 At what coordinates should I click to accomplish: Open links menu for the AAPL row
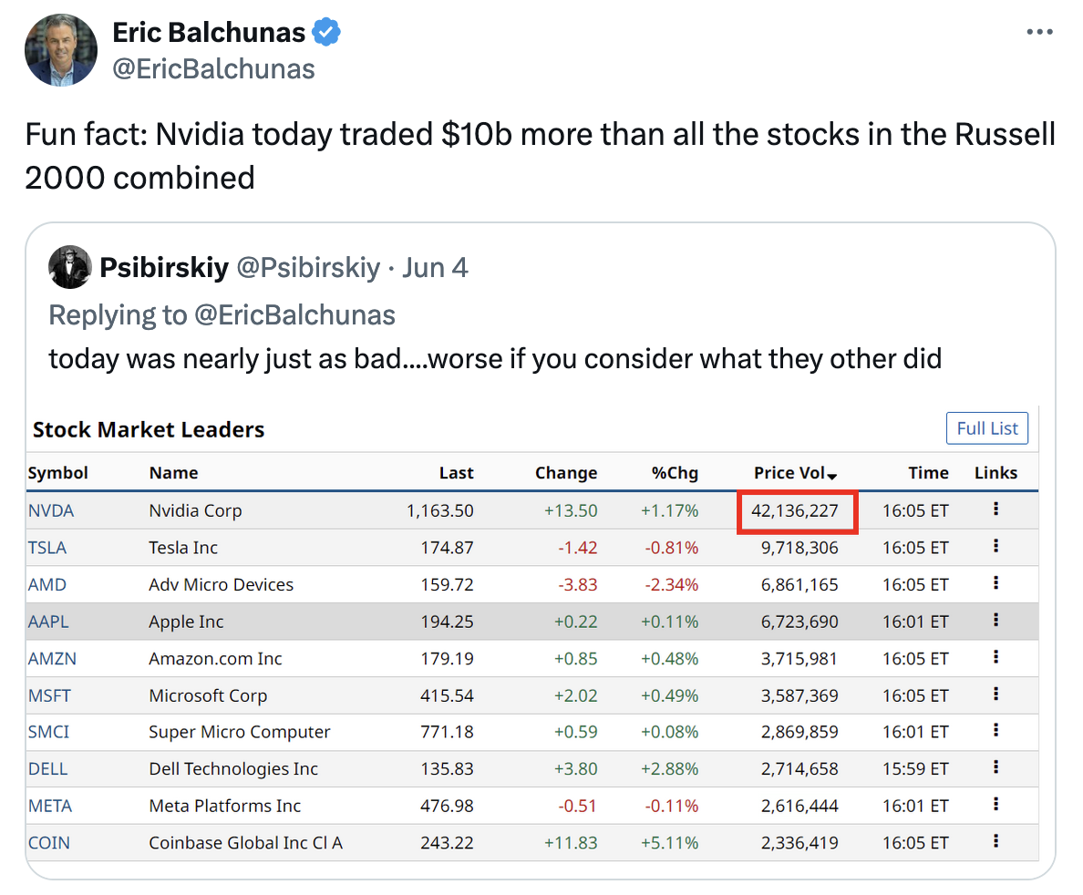(x=995, y=621)
